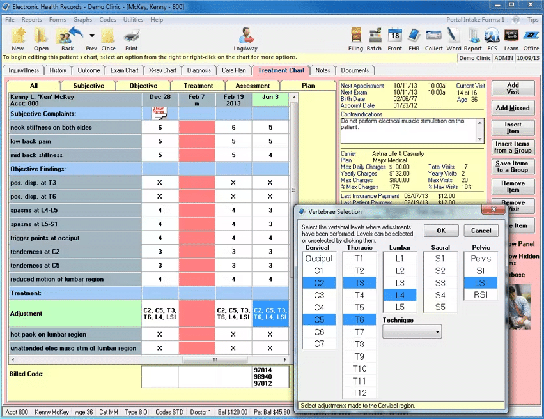This screenshot has width=544, height=419.
Task: Click Save Items to a Group
Action: (x=513, y=167)
